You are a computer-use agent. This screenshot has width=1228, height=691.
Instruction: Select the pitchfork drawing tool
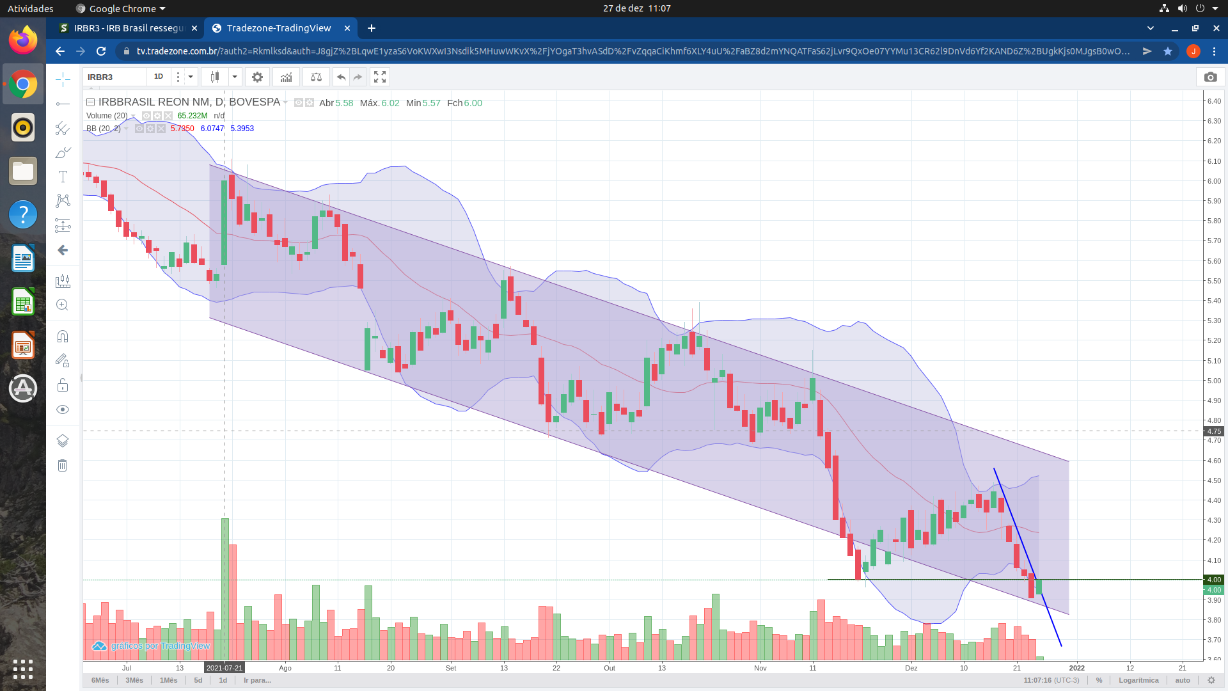coord(63,128)
